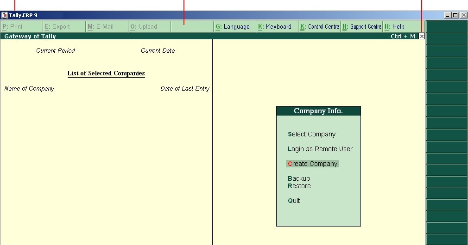Open Help from the toolbar
Screen dimensions: 468x245
click(x=404, y=26)
